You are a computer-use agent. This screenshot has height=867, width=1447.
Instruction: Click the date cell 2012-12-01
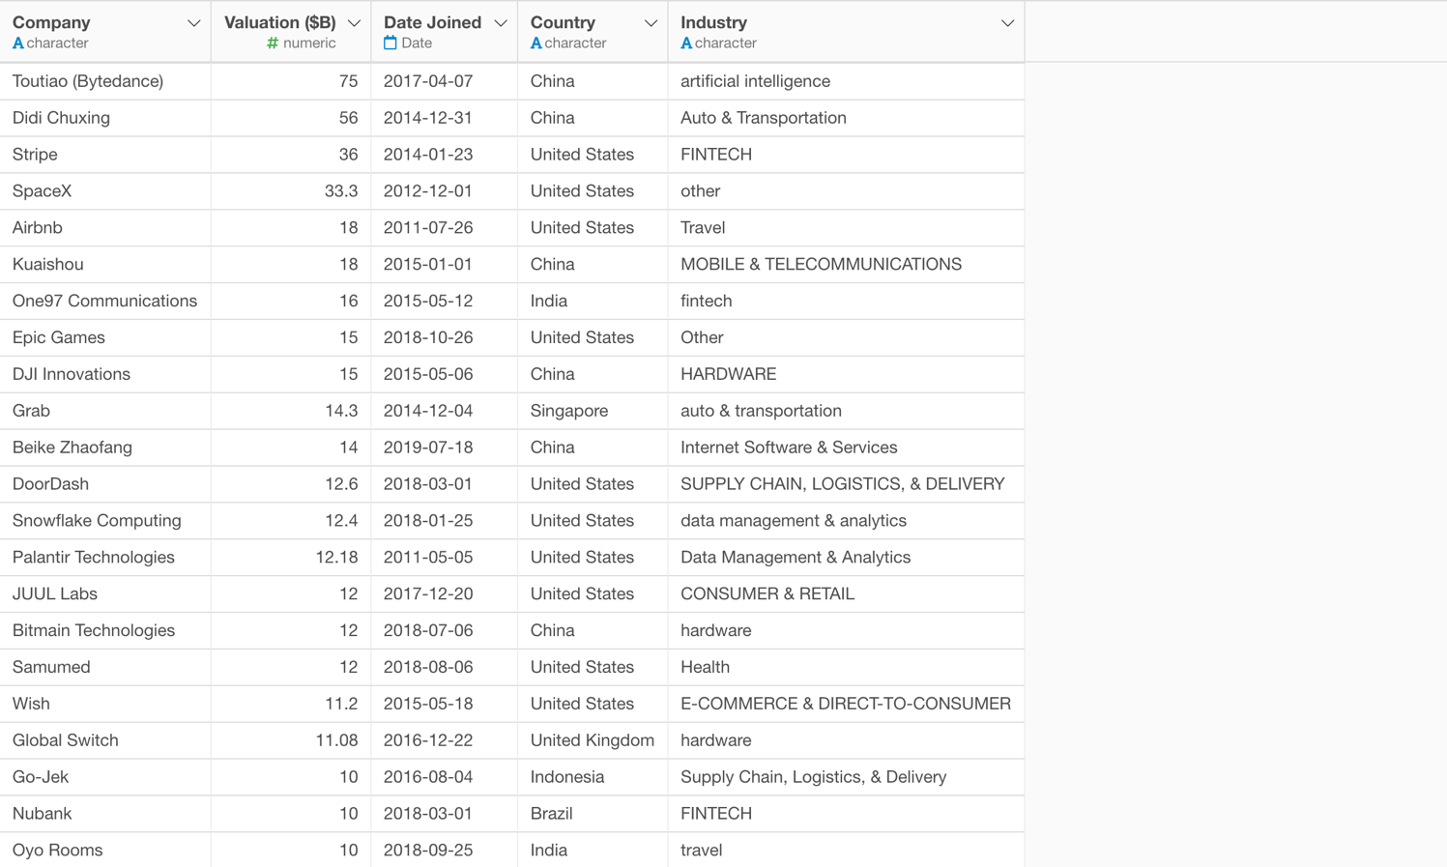[445, 191]
